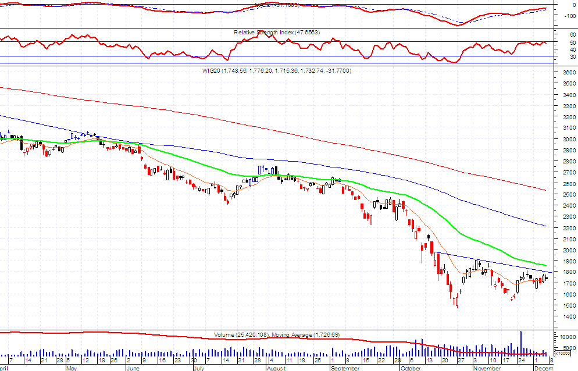
Task: Select the 2000 price axis label
Action: tap(569, 250)
